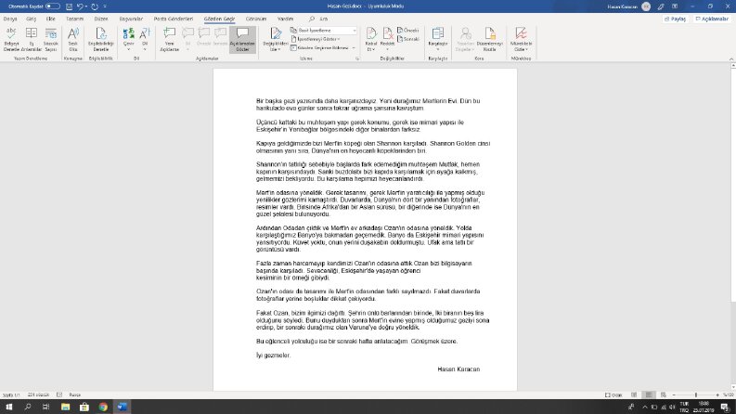Open the Windows Start menu
Viewport: 736px width, 414px height.
9,407
